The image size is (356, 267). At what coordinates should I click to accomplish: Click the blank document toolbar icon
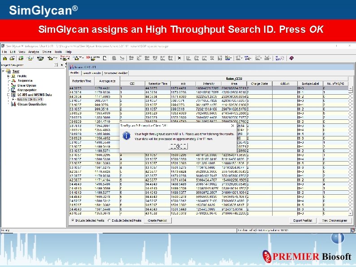click(104, 58)
